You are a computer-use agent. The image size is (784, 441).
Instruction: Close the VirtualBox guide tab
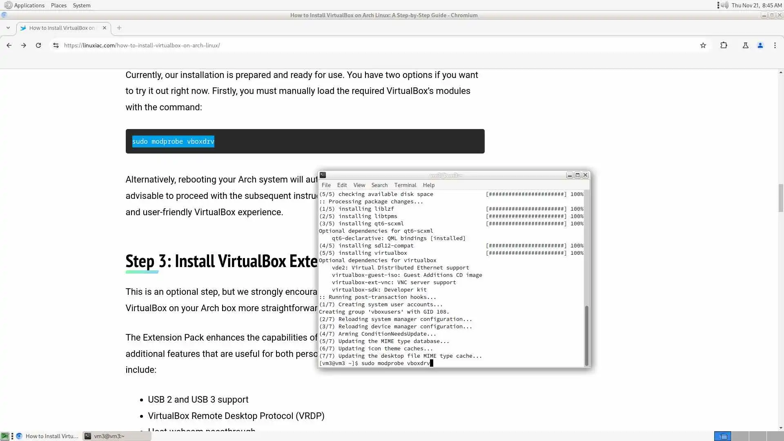click(x=104, y=28)
